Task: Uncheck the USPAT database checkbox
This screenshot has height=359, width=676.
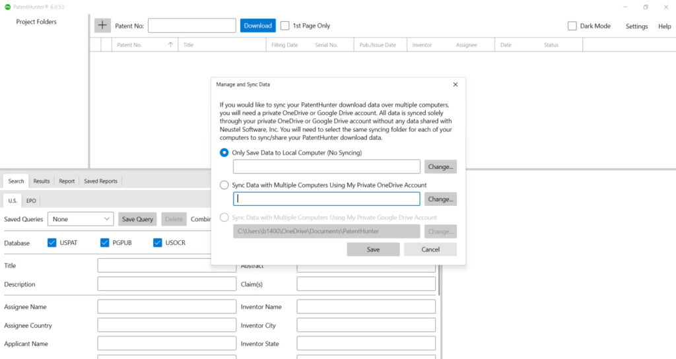Action: [51, 243]
